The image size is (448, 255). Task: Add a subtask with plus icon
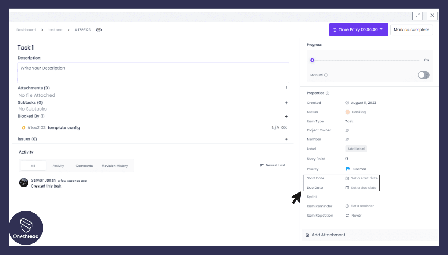point(286,103)
